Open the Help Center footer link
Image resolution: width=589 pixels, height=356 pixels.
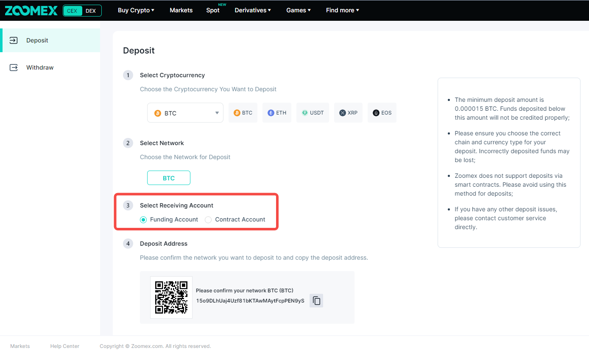(65, 346)
